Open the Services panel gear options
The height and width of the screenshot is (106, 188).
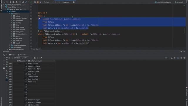181,52
